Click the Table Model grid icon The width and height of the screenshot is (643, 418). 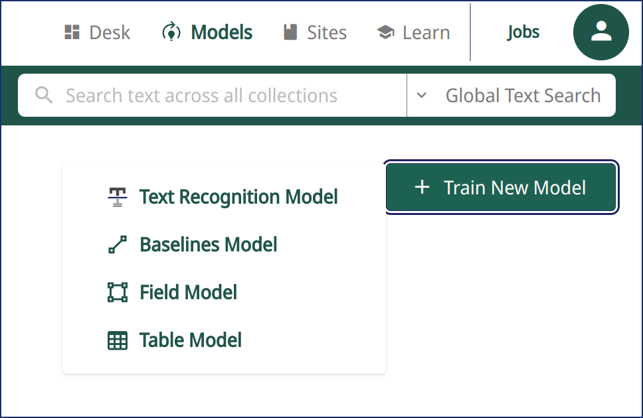pos(117,340)
